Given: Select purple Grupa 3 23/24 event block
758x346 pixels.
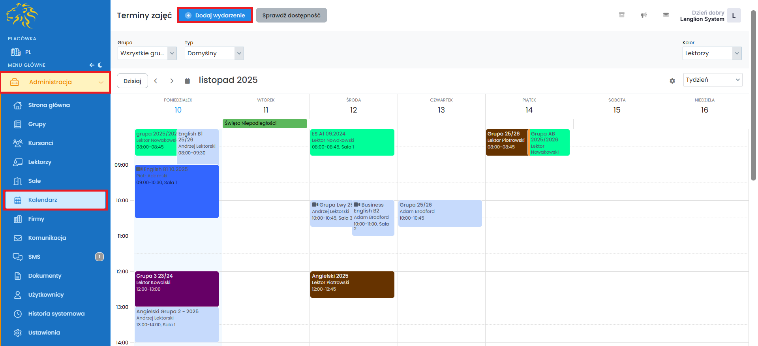Looking at the screenshot, I should pyautogui.click(x=176, y=289).
